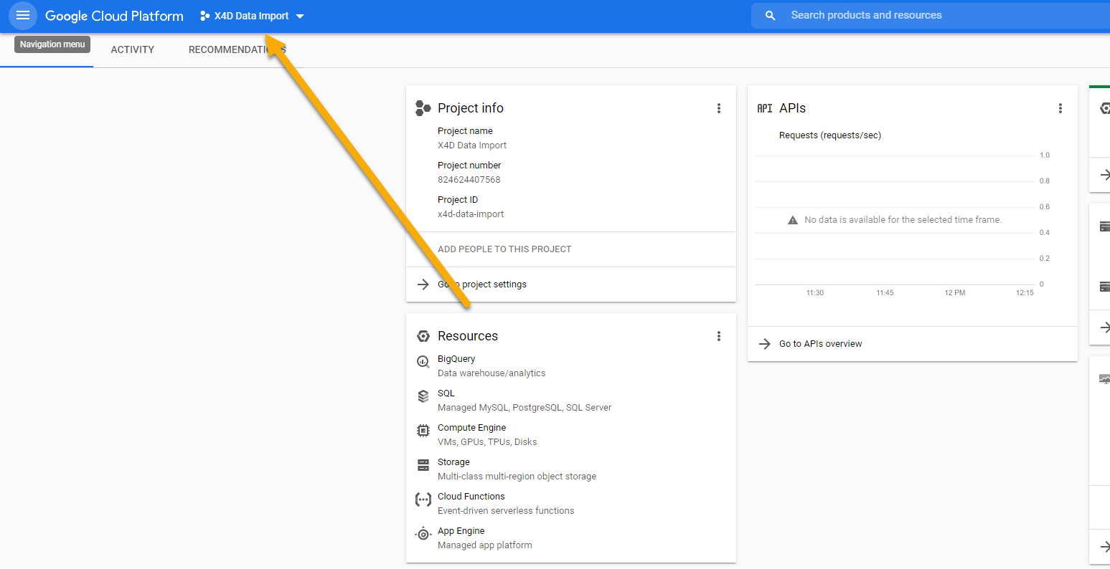Click the BigQuery resource icon
1110x569 pixels.
(x=423, y=362)
